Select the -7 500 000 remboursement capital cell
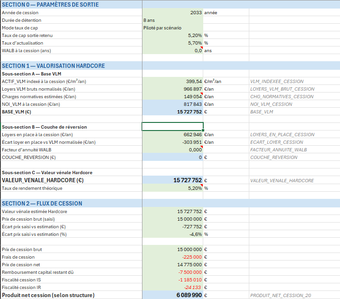Screen dimensions: 340x299 [x=172, y=272]
